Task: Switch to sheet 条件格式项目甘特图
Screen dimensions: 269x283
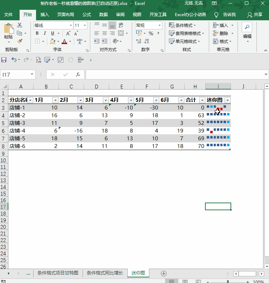Action: 58,273
